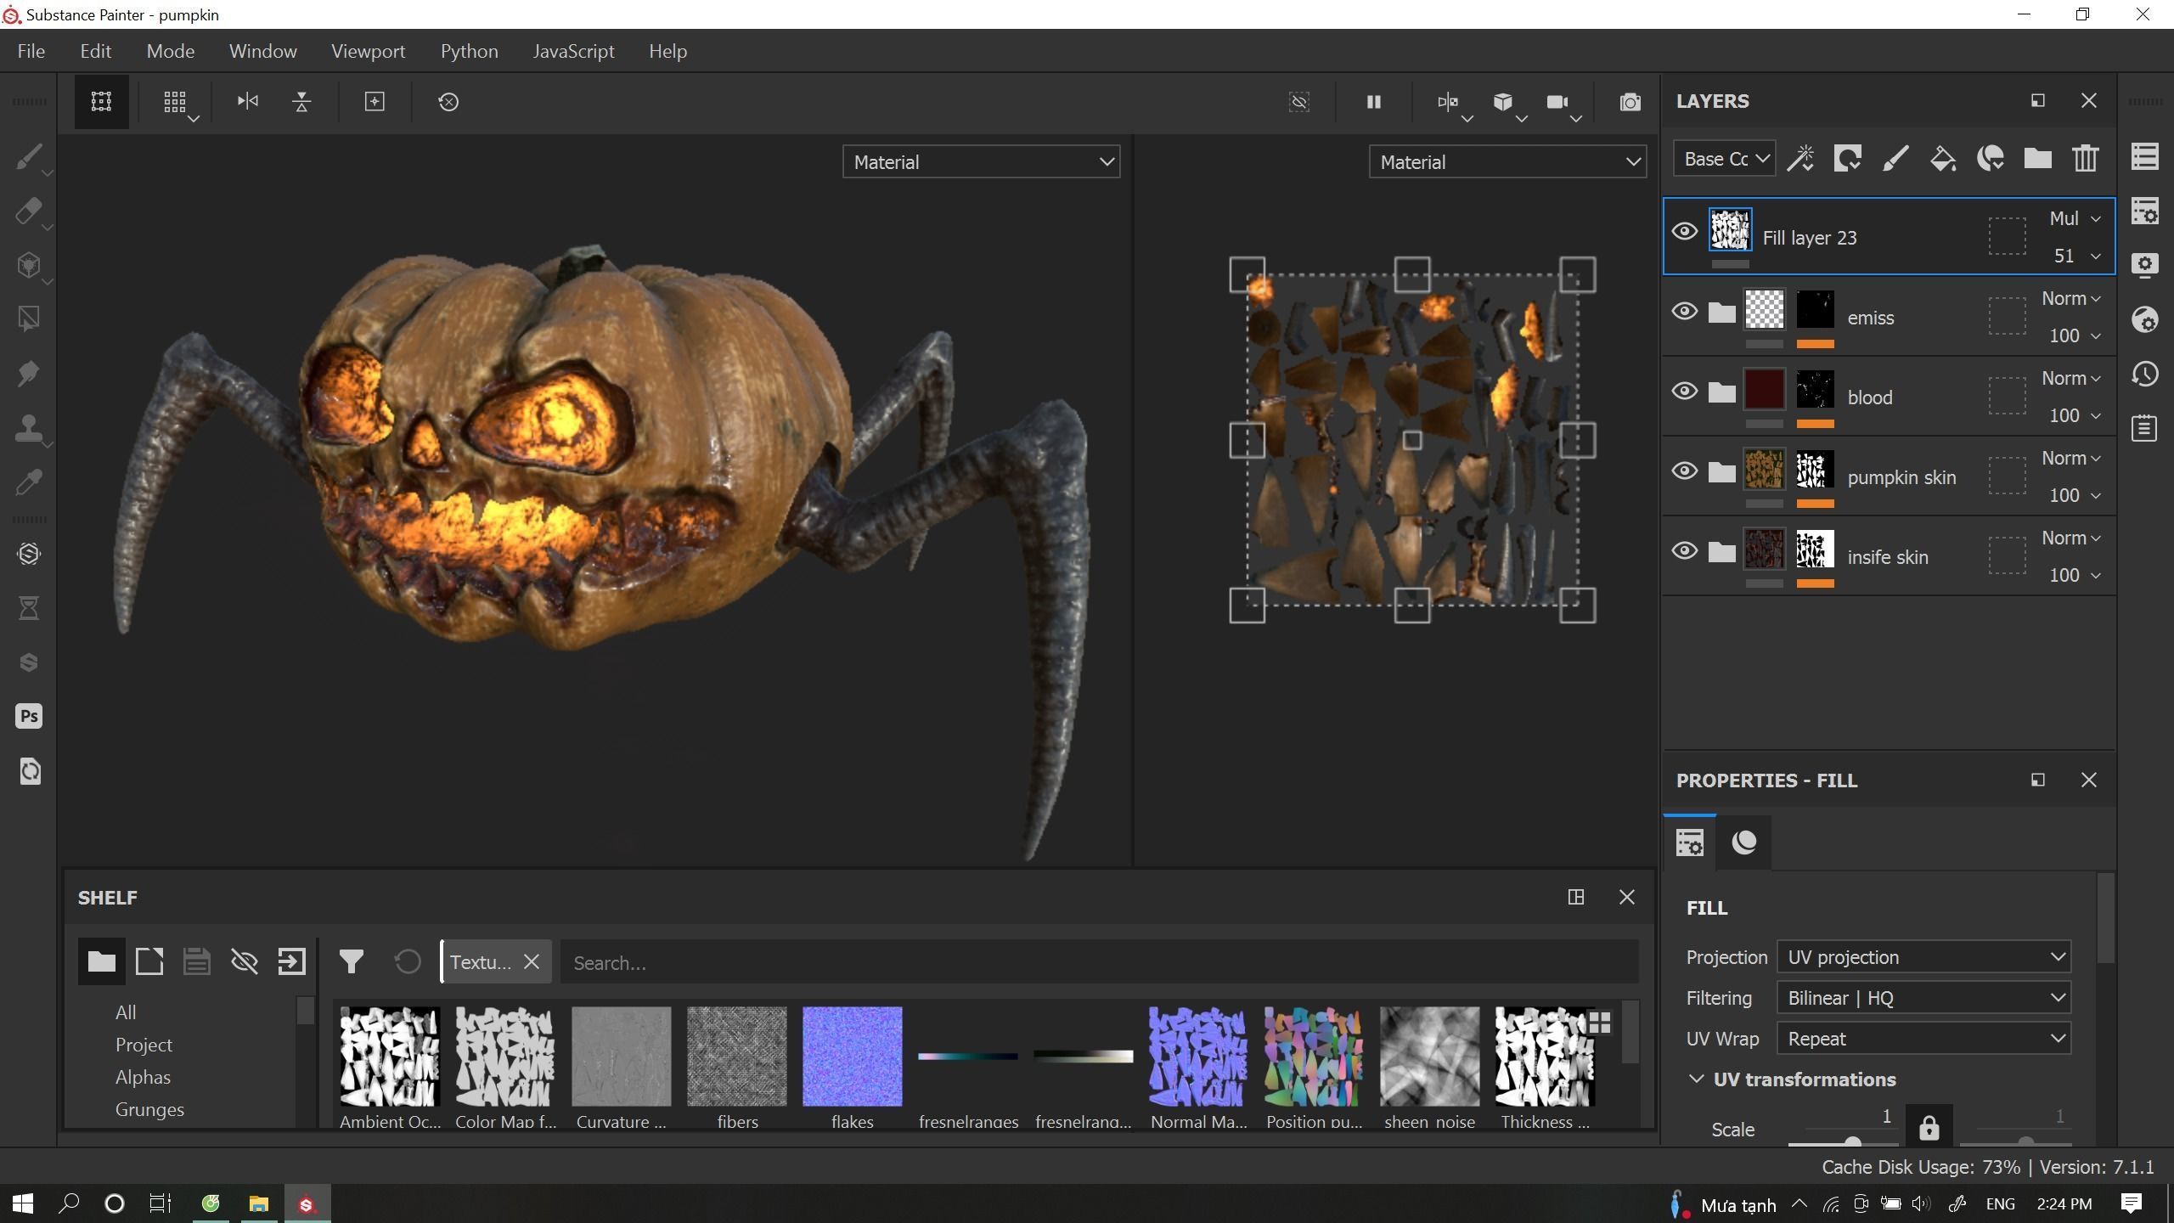This screenshot has height=1223, width=2174.
Task: Select the Project shelf category
Action: (144, 1045)
